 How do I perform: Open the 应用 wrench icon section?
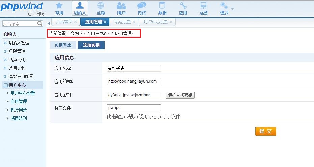pos(183,9)
